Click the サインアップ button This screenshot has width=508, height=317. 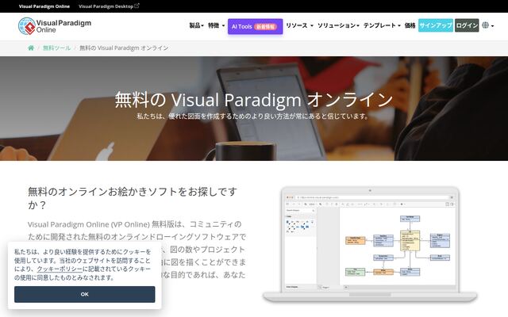click(436, 25)
